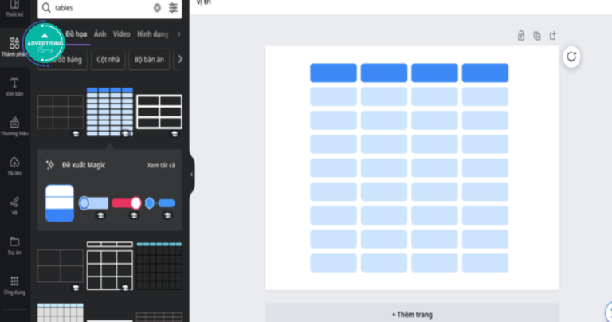The height and width of the screenshot is (322, 612).
Task: Open the Ứng dụng apps grid
Action: point(14,285)
